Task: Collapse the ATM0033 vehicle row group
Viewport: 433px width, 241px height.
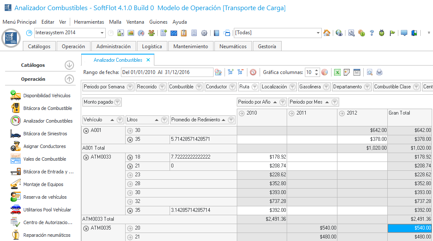Action: coord(86,157)
